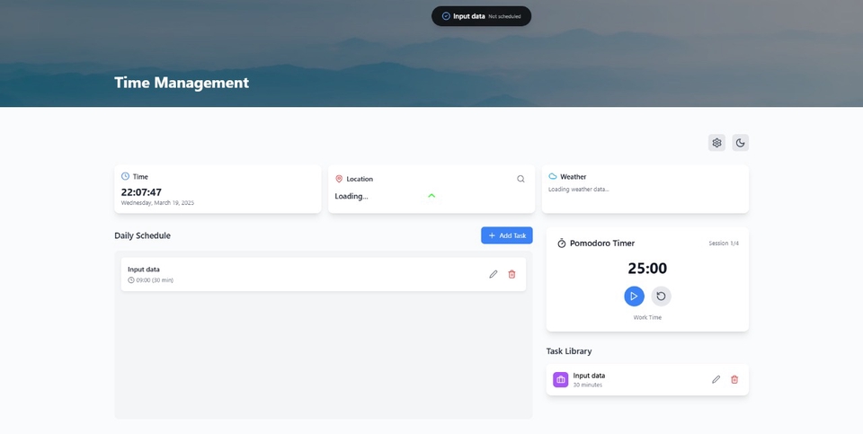Click the location search magnifier icon
The height and width of the screenshot is (434, 863).
point(520,179)
